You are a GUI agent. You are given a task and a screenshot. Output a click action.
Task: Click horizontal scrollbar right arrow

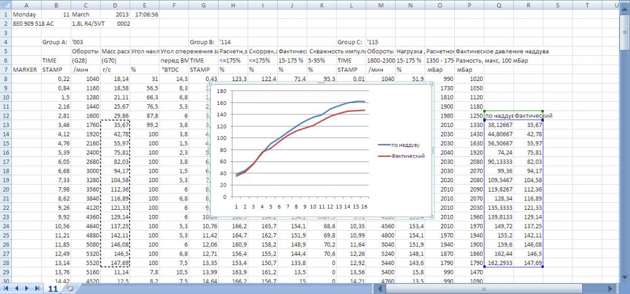tap(610, 288)
